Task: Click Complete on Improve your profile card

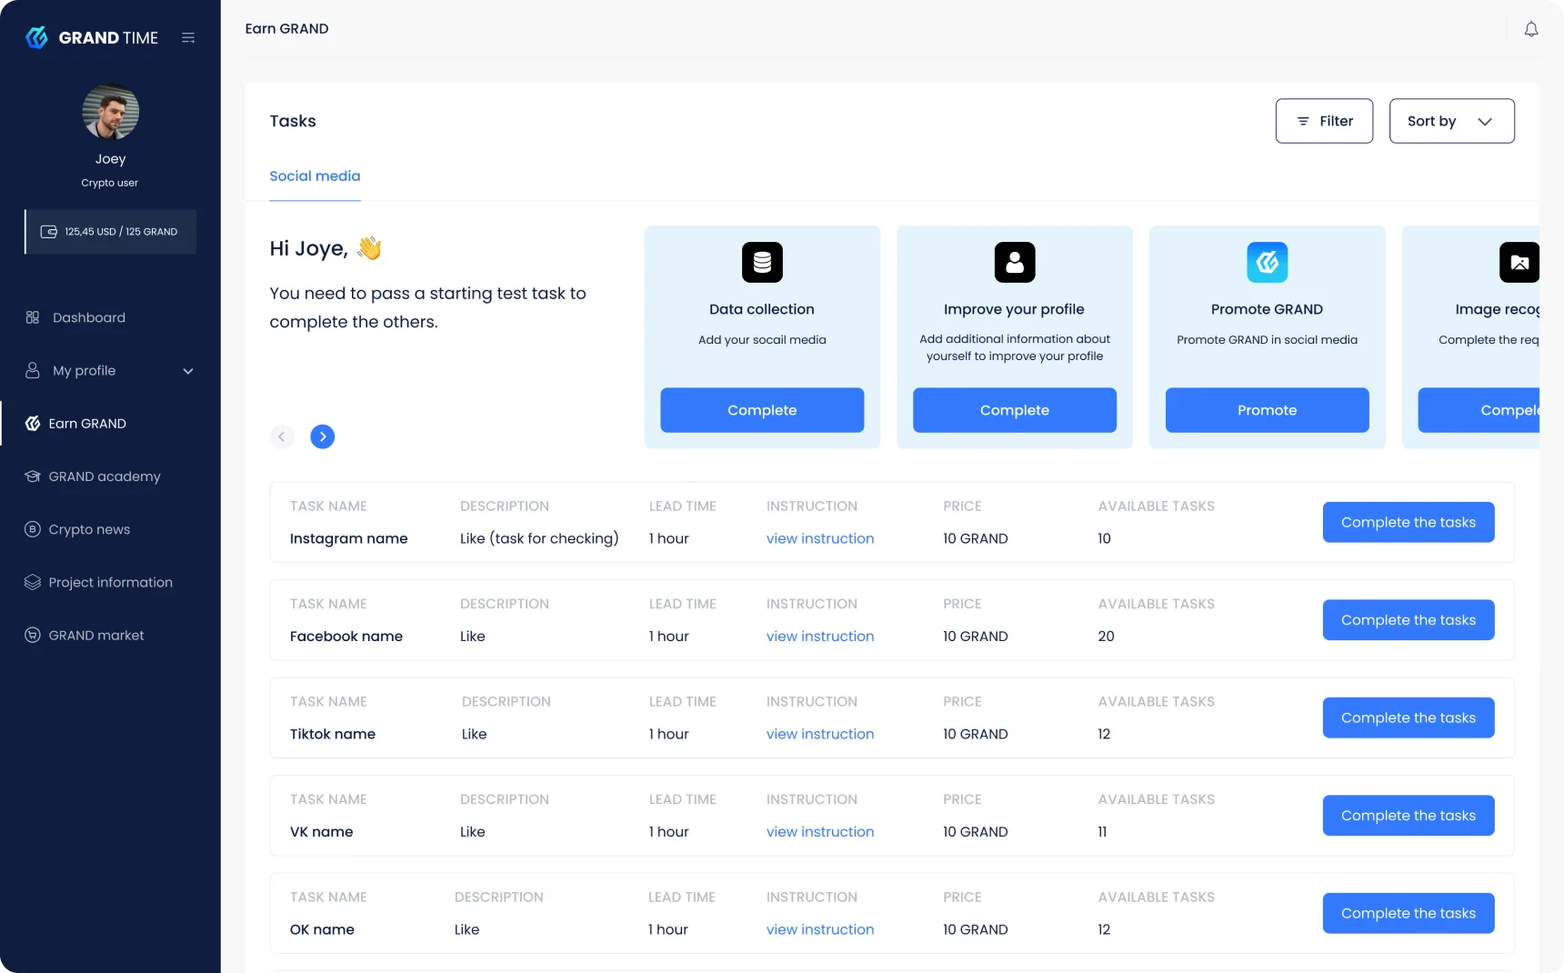Action: click(x=1015, y=410)
